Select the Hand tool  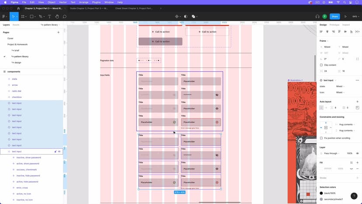click(57, 17)
